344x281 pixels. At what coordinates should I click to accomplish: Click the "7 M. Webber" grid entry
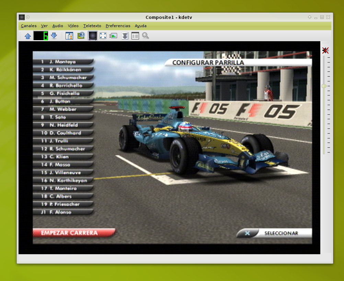(63, 109)
